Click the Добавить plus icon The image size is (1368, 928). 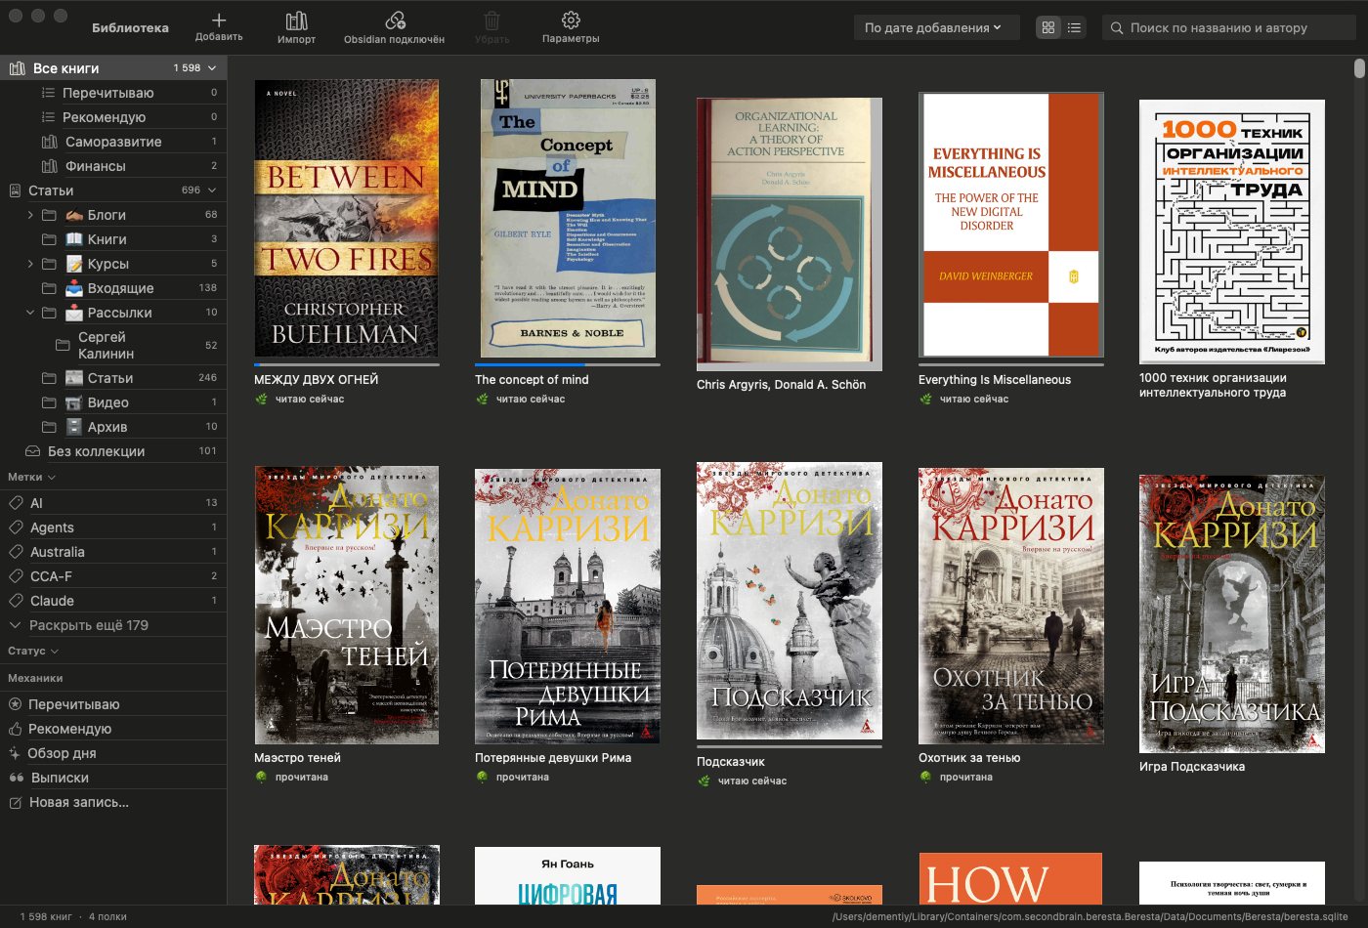[219, 20]
